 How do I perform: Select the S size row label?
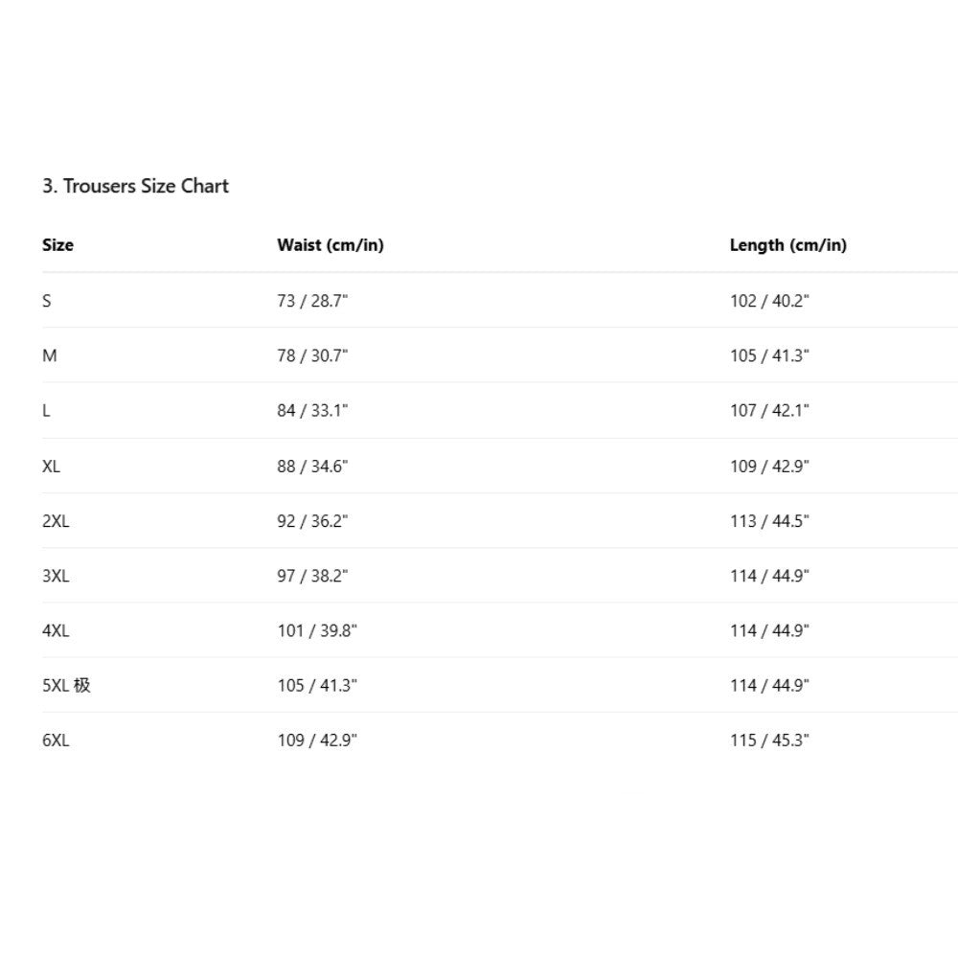pyautogui.click(x=47, y=301)
